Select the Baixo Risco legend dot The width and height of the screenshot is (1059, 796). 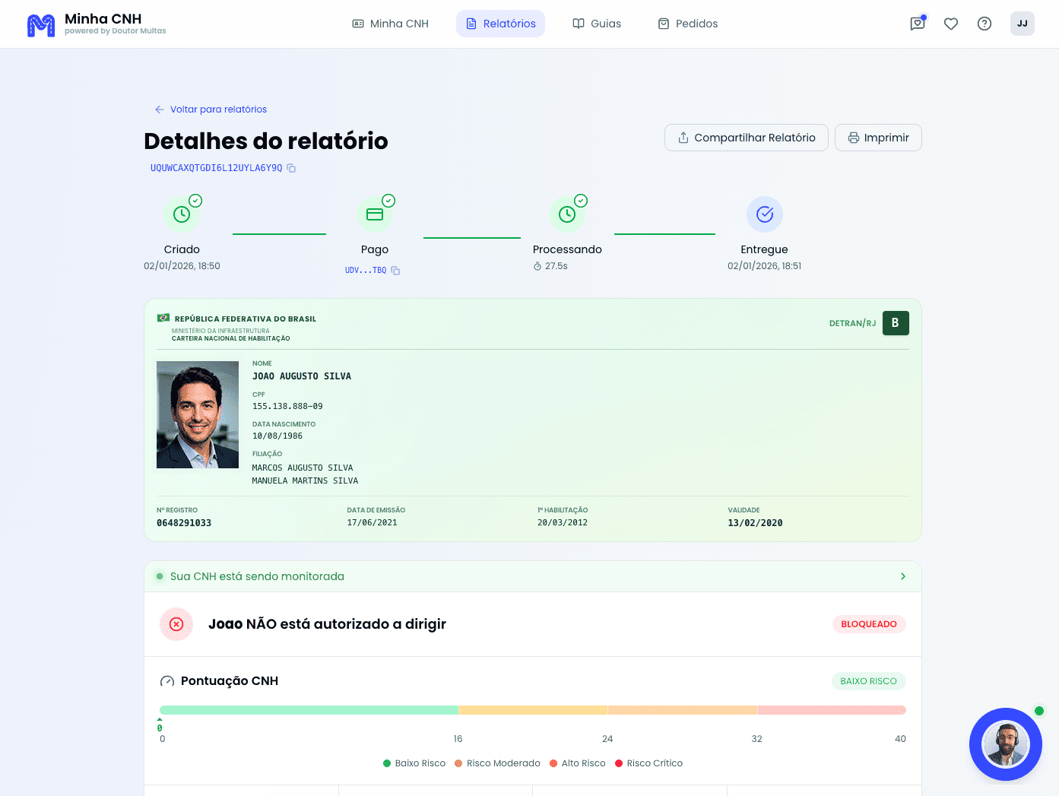pyautogui.click(x=387, y=763)
